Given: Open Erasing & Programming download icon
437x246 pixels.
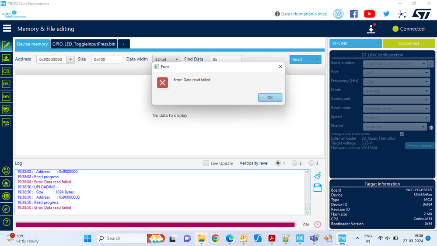Looking at the screenshot, I should tap(6, 58).
